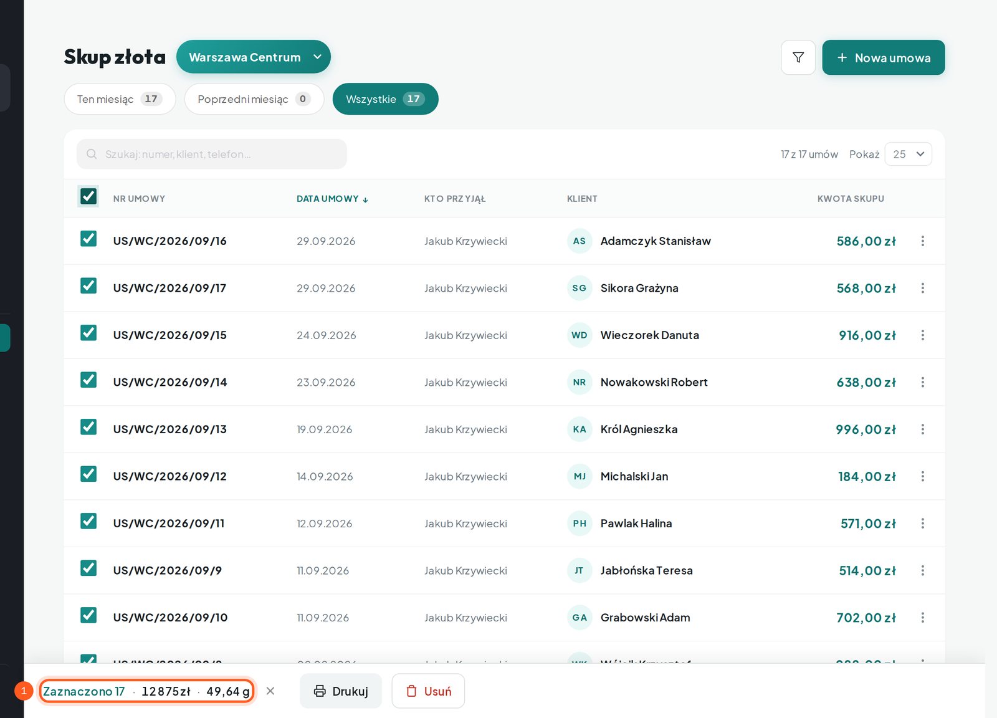This screenshot has width=997, height=718.
Task: Deselect the US/WC/2026/09/13 row checkbox
Action: click(x=88, y=427)
